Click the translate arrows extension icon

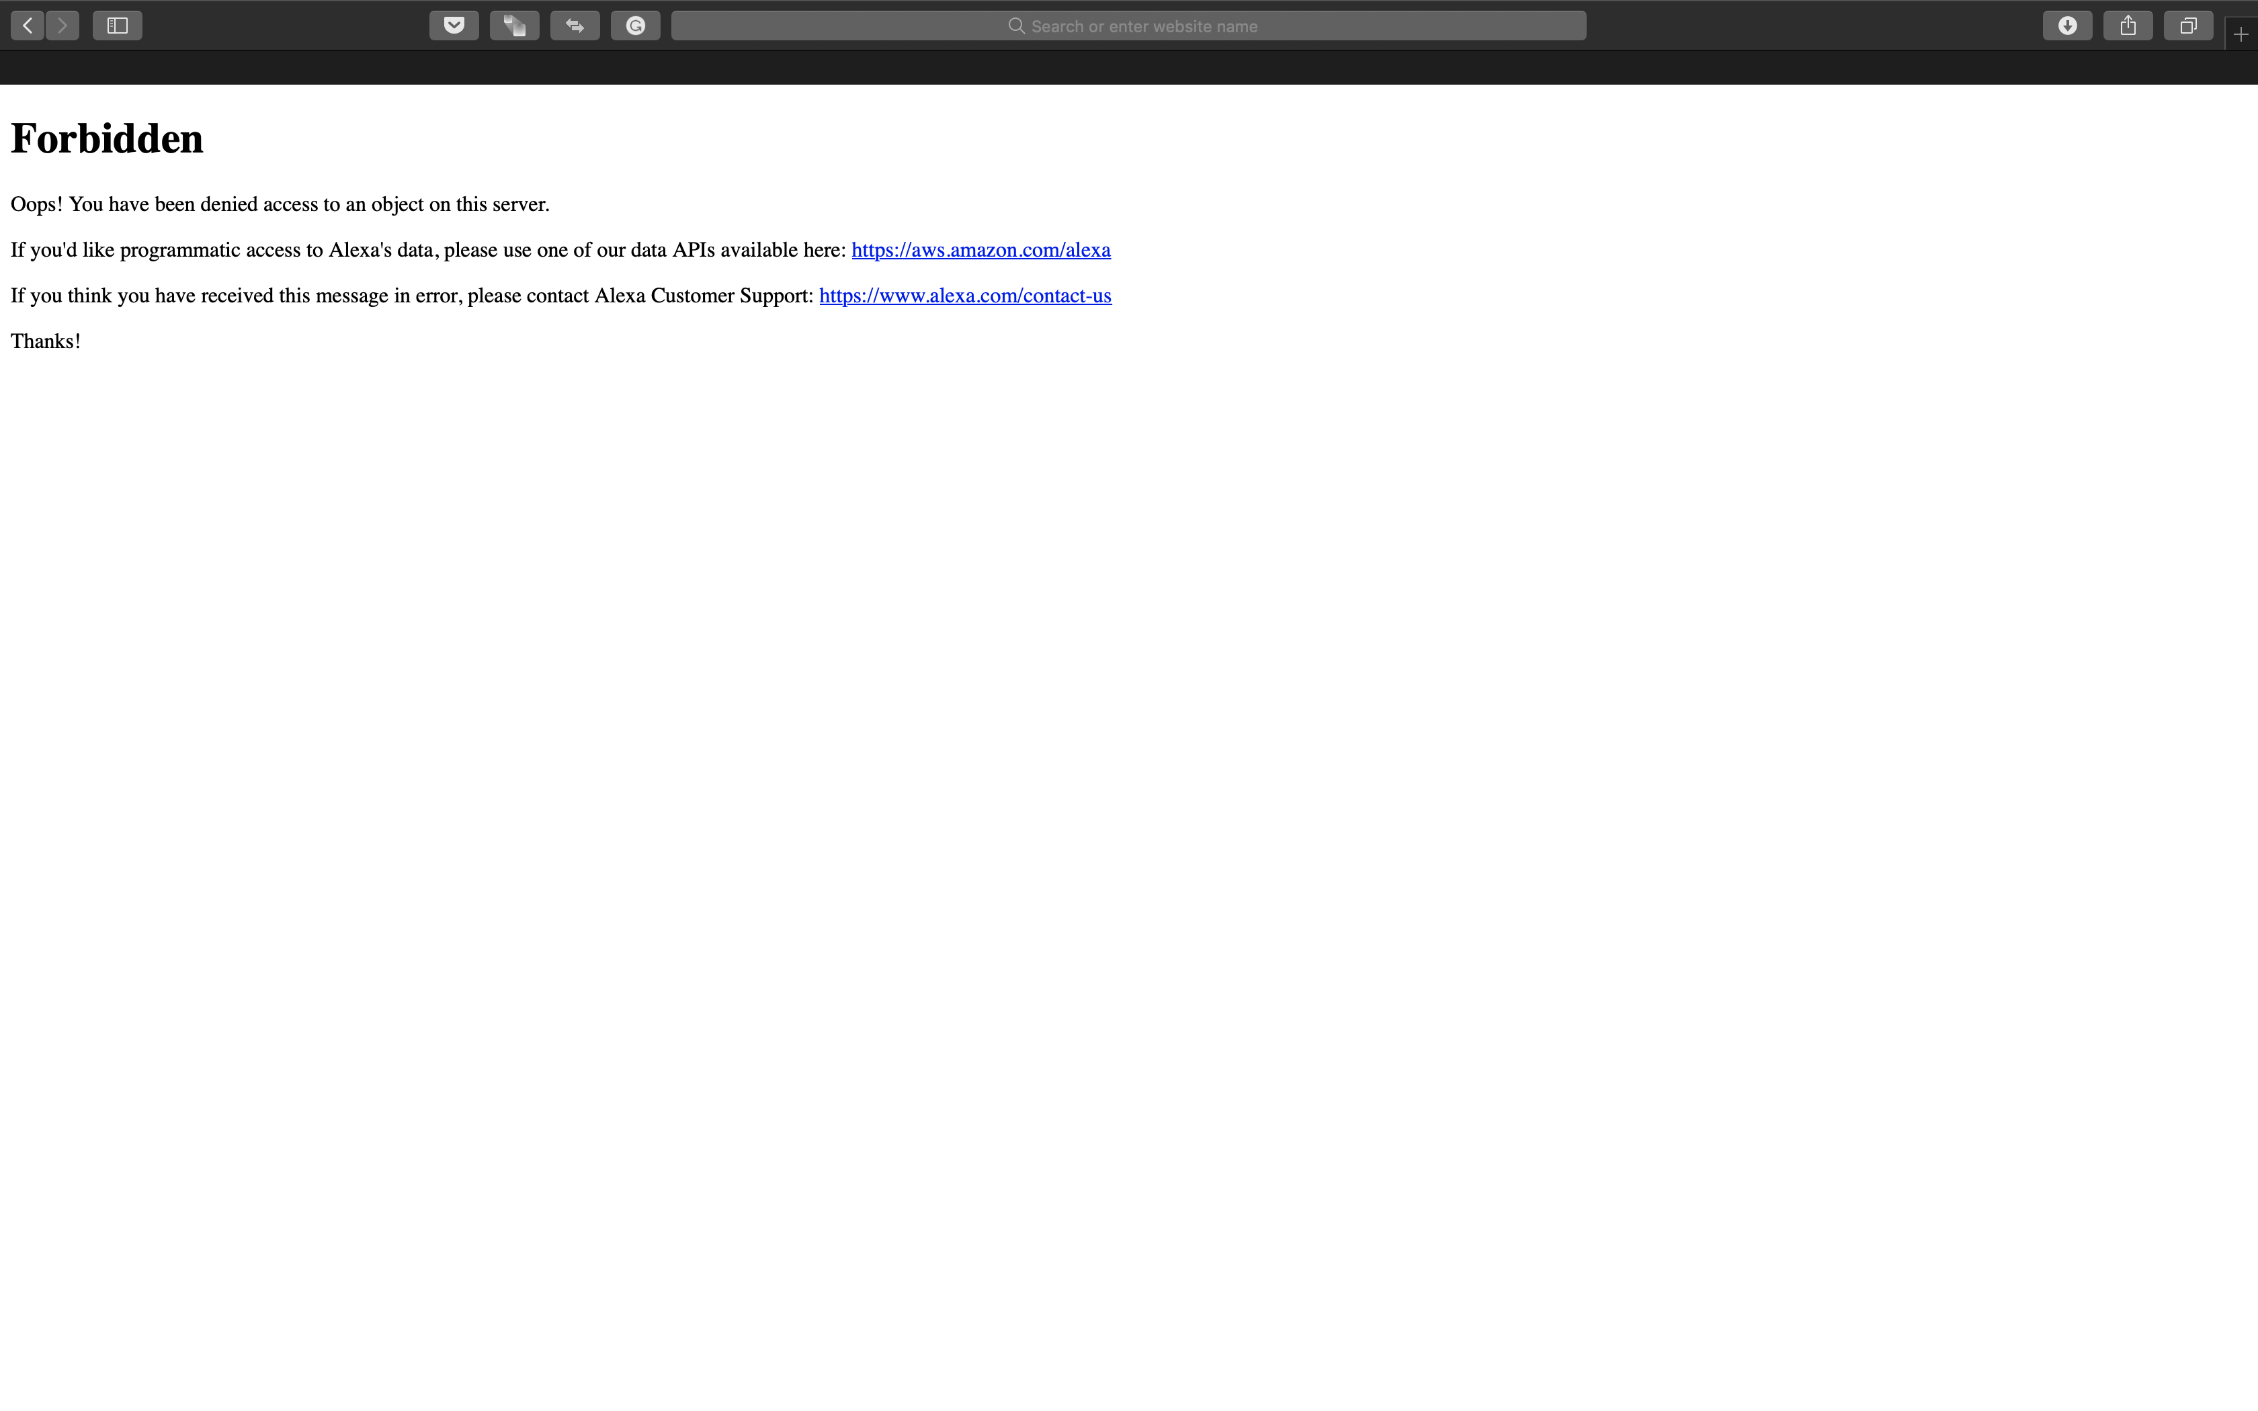coord(575,26)
